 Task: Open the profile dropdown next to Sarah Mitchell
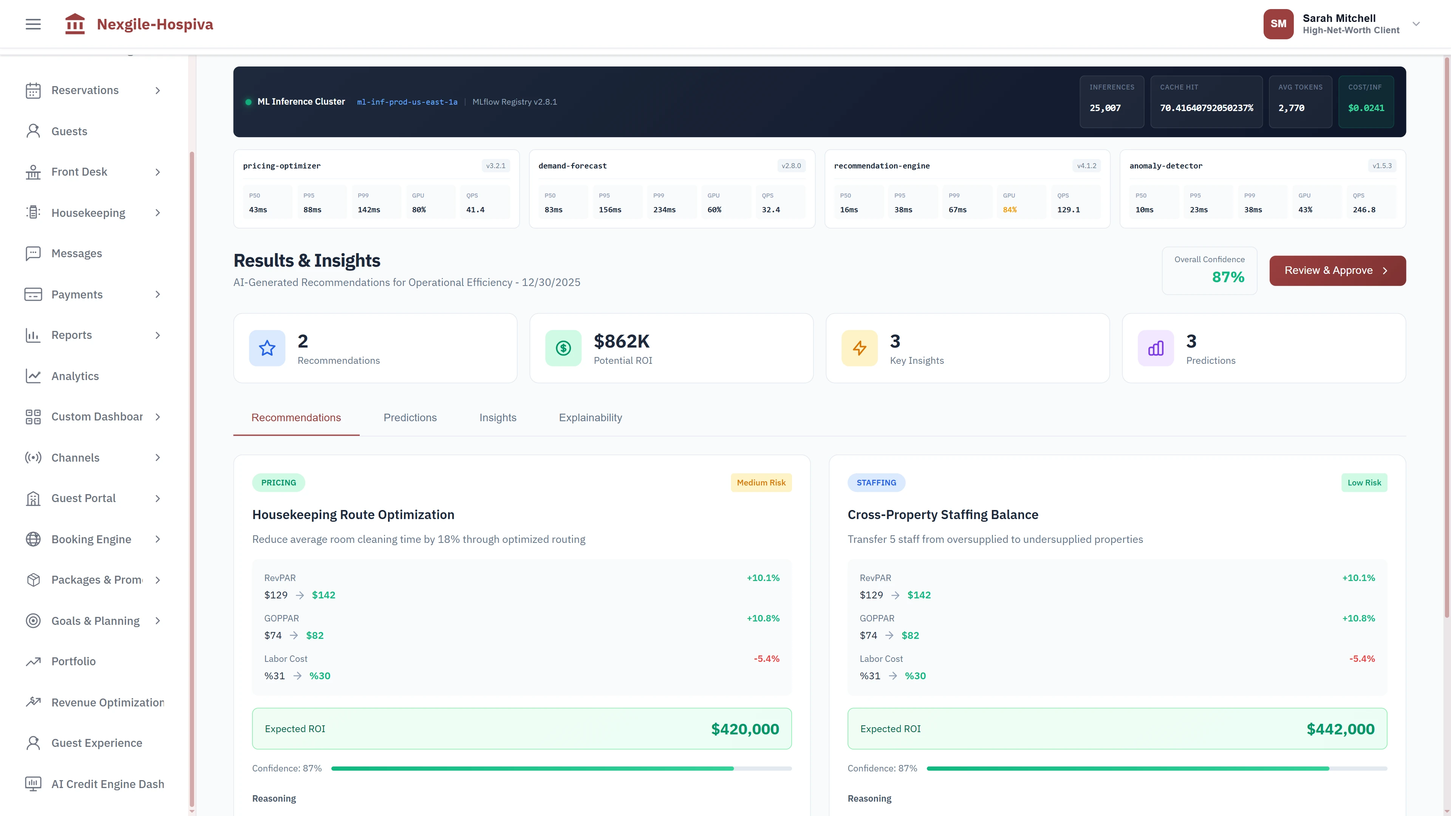tap(1416, 24)
